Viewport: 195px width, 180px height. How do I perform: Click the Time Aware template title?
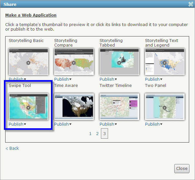coord(66,86)
